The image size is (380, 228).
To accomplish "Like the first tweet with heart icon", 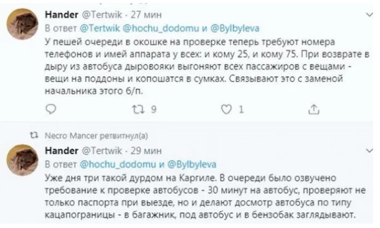I will point(226,110).
